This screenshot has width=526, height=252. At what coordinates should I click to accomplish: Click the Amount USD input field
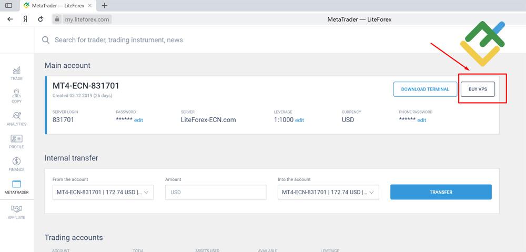pyautogui.click(x=216, y=192)
